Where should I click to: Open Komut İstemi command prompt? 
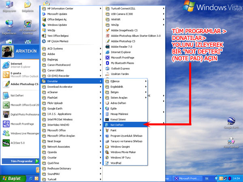point(126,119)
